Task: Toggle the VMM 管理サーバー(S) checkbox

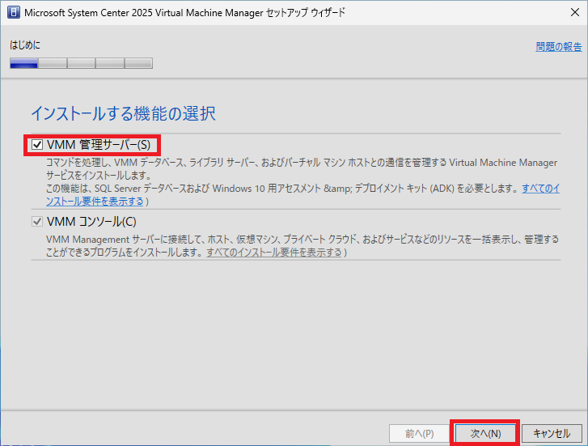Action: point(37,145)
